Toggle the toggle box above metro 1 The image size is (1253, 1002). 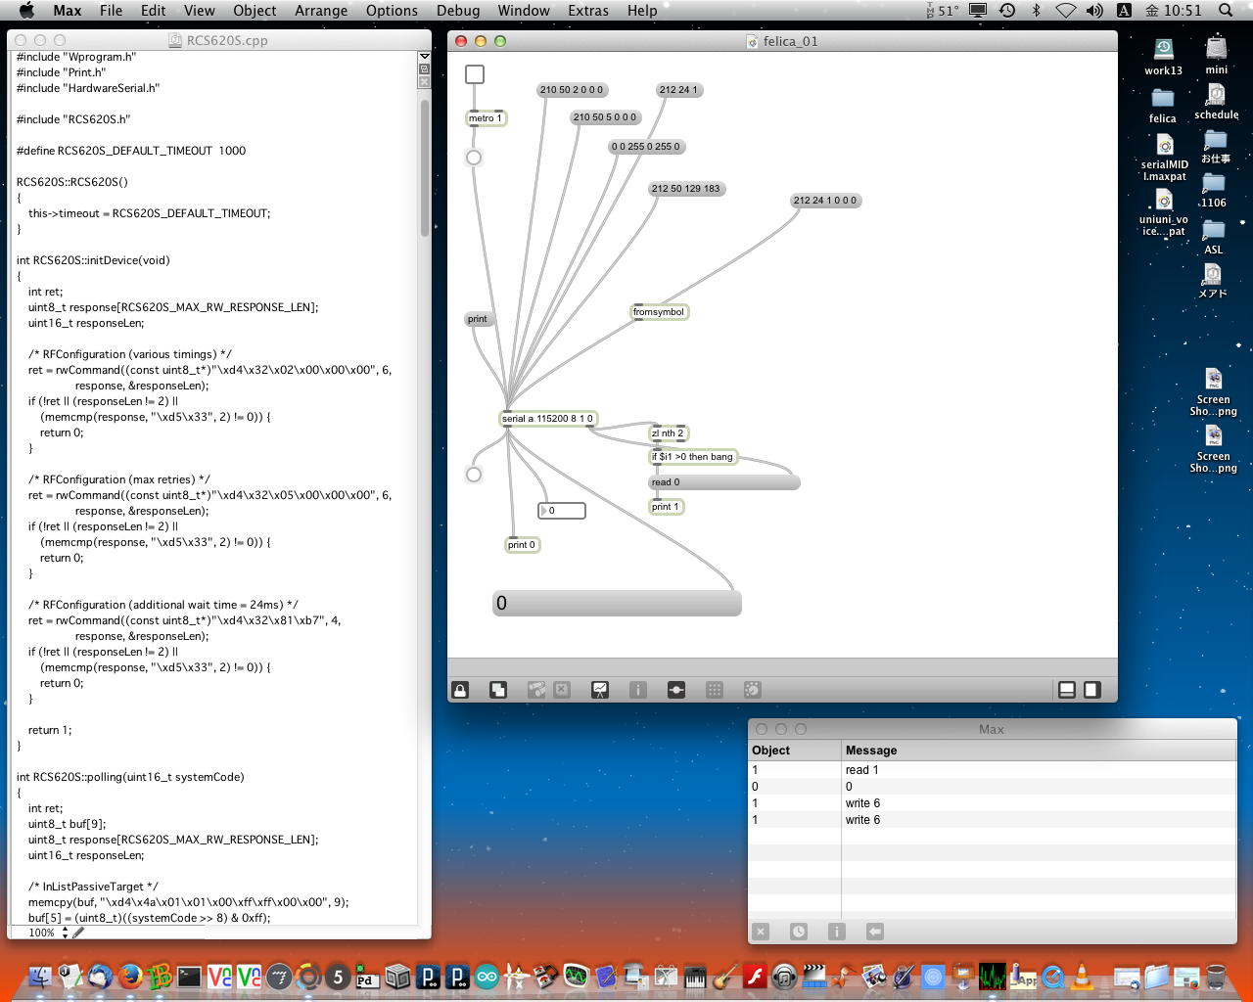[475, 74]
